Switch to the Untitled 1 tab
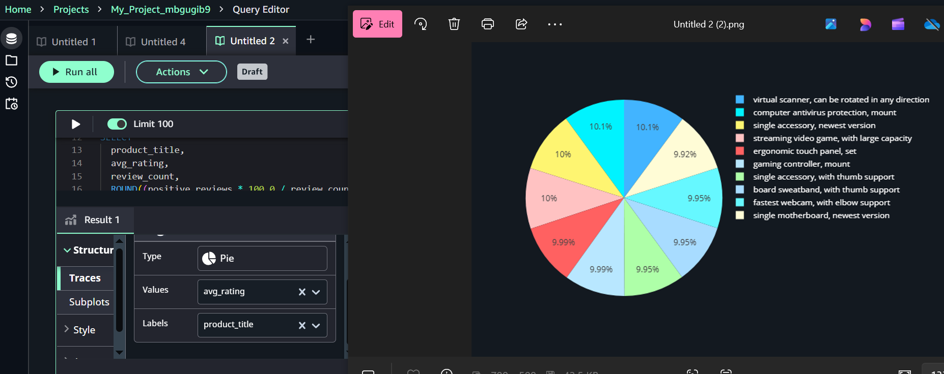 (x=73, y=42)
